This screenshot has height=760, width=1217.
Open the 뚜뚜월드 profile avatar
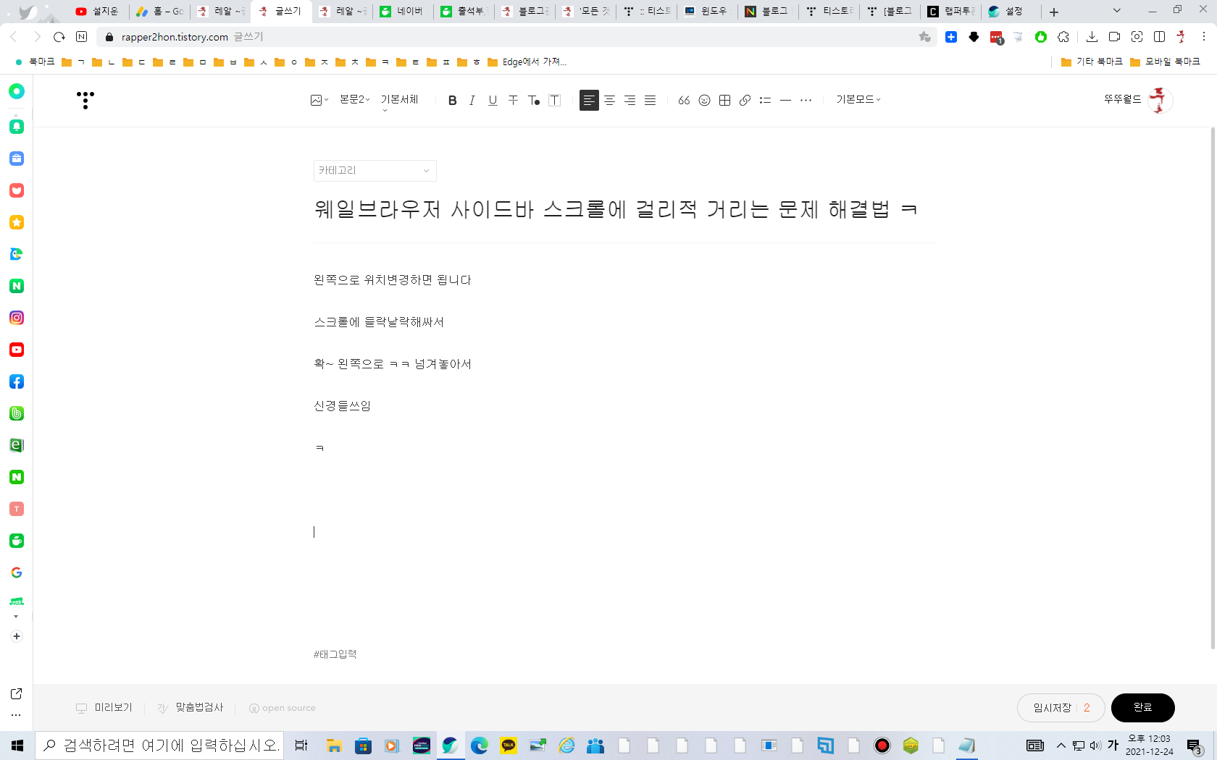coord(1160,100)
